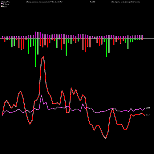The image size is (154, 154).
Task: Click the green-red Price legend swatch
Action: (x=2, y=6)
